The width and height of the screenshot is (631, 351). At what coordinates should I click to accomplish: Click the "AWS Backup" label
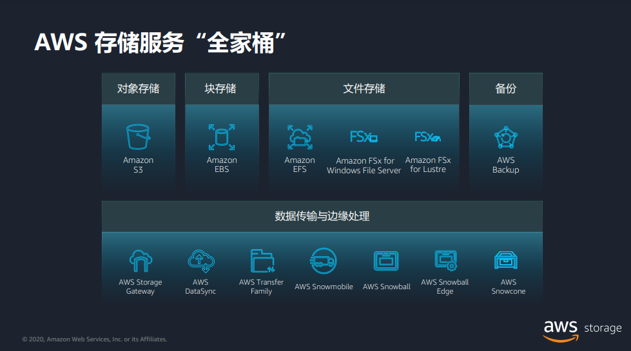[x=506, y=165]
